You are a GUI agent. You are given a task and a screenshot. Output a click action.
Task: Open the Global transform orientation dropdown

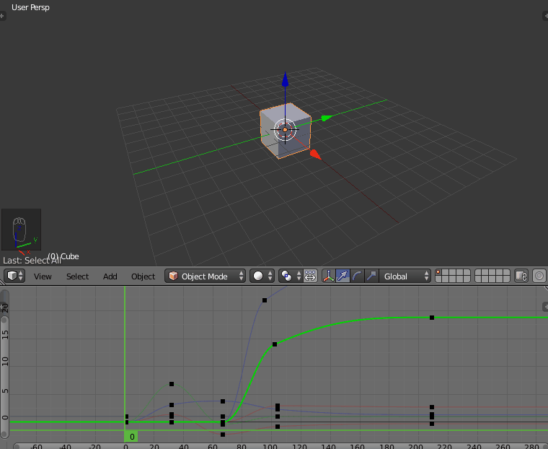(405, 276)
